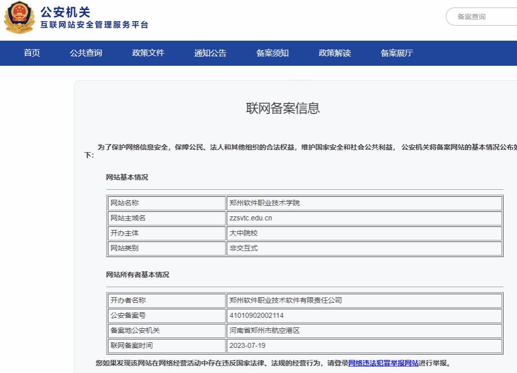The width and height of the screenshot is (517, 373).
Task: Open the 公共查询 menu
Action: (x=86, y=53)
